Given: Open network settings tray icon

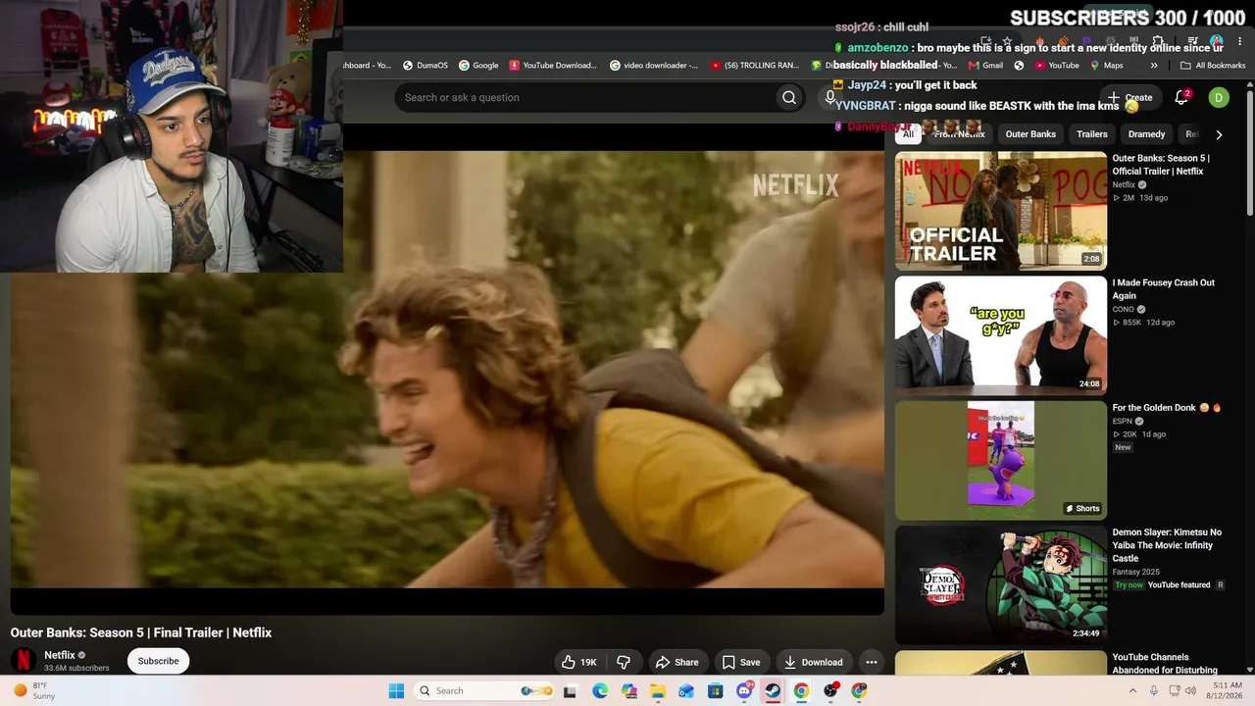Looking at the screenshot, I should pos(1175,690).
